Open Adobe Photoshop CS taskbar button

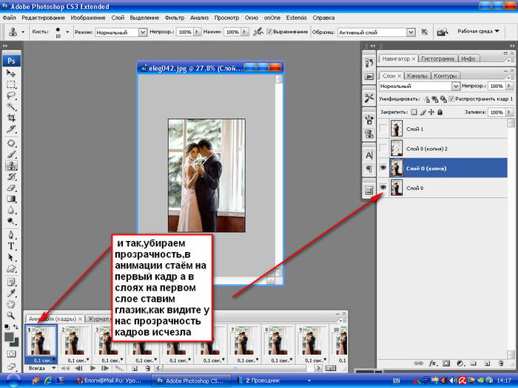pyautogui.click(x=190, y=381)
